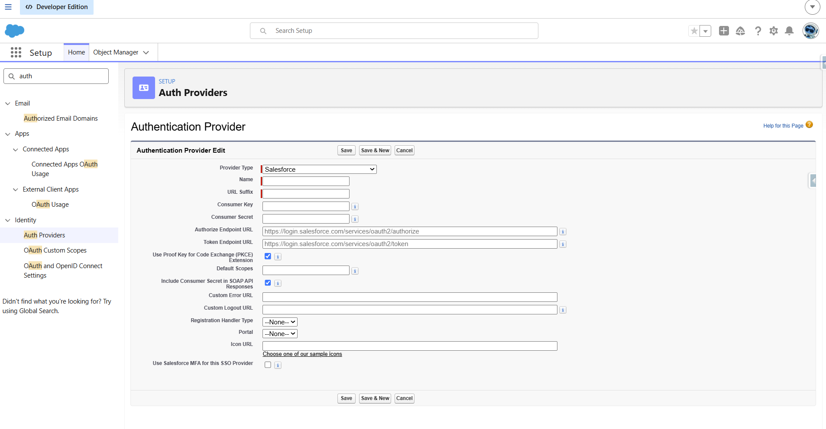Focus the Search Setup field
Image resolution: width=826 pixels, height=429 pixels.
(x=394, y=31)
